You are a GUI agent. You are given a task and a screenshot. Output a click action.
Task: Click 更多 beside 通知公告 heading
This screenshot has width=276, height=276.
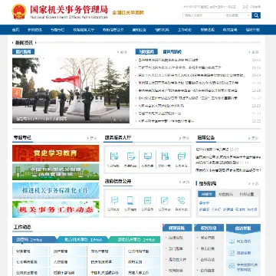255,138
